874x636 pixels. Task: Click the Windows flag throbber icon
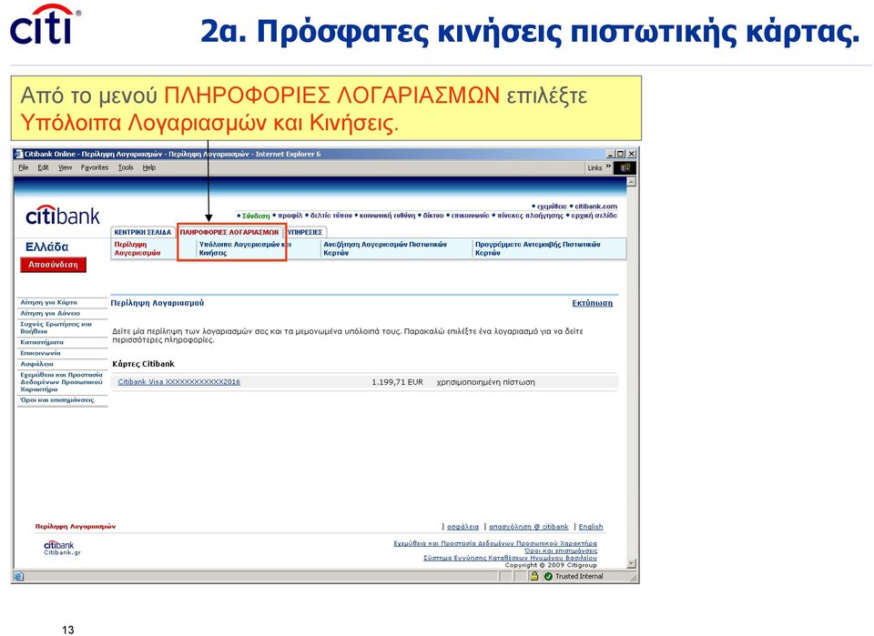[625, 167]
